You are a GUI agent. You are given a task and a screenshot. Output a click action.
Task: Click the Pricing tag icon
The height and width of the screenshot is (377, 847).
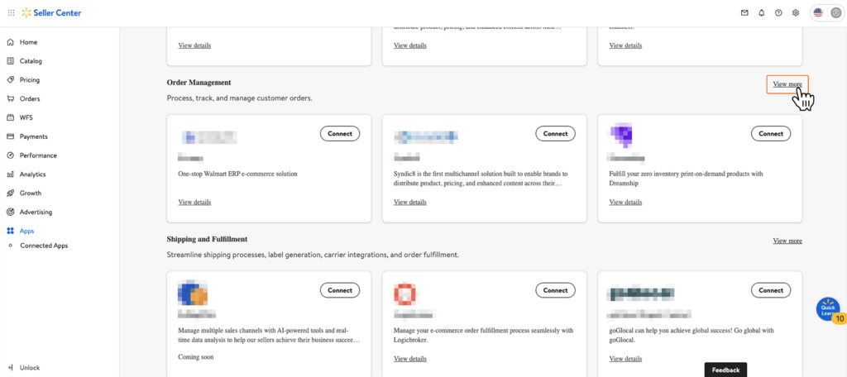(x=10, y=80)
